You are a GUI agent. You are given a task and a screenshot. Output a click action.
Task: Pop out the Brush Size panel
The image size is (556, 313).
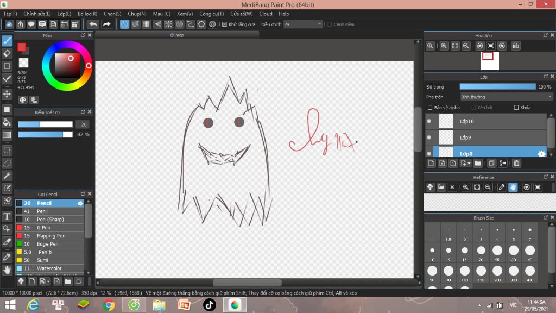pos(546,217)
